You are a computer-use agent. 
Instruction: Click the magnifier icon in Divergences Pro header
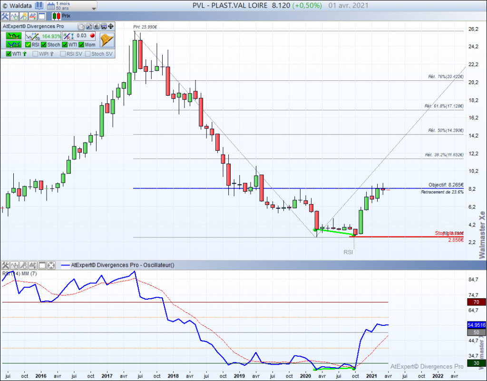(x=80, y=26)
